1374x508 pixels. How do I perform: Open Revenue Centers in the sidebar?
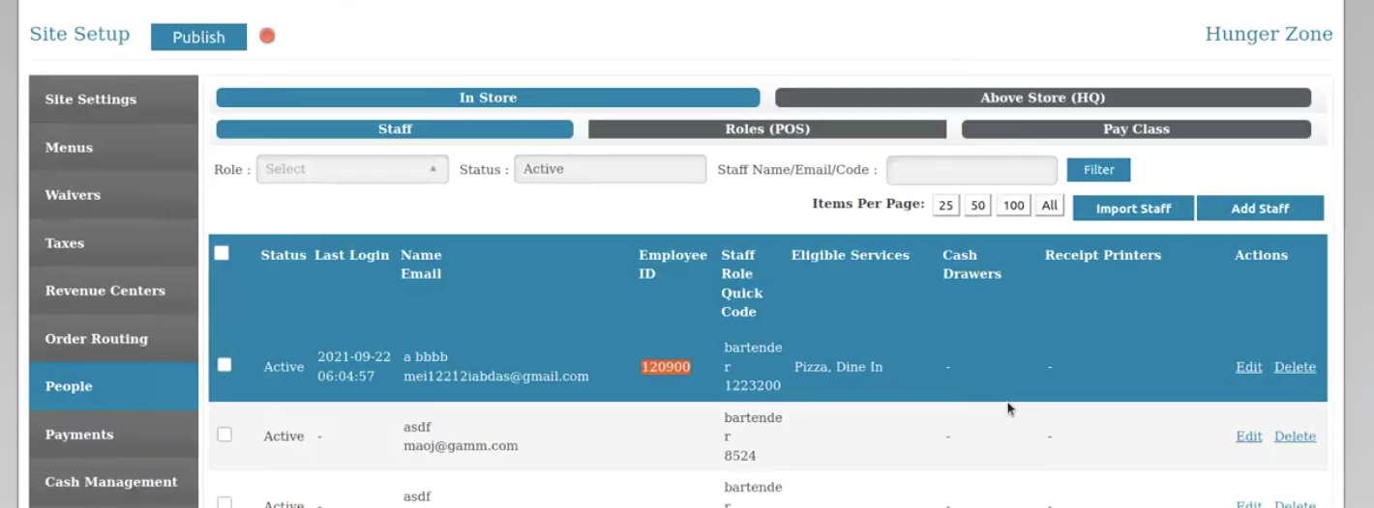113,291
